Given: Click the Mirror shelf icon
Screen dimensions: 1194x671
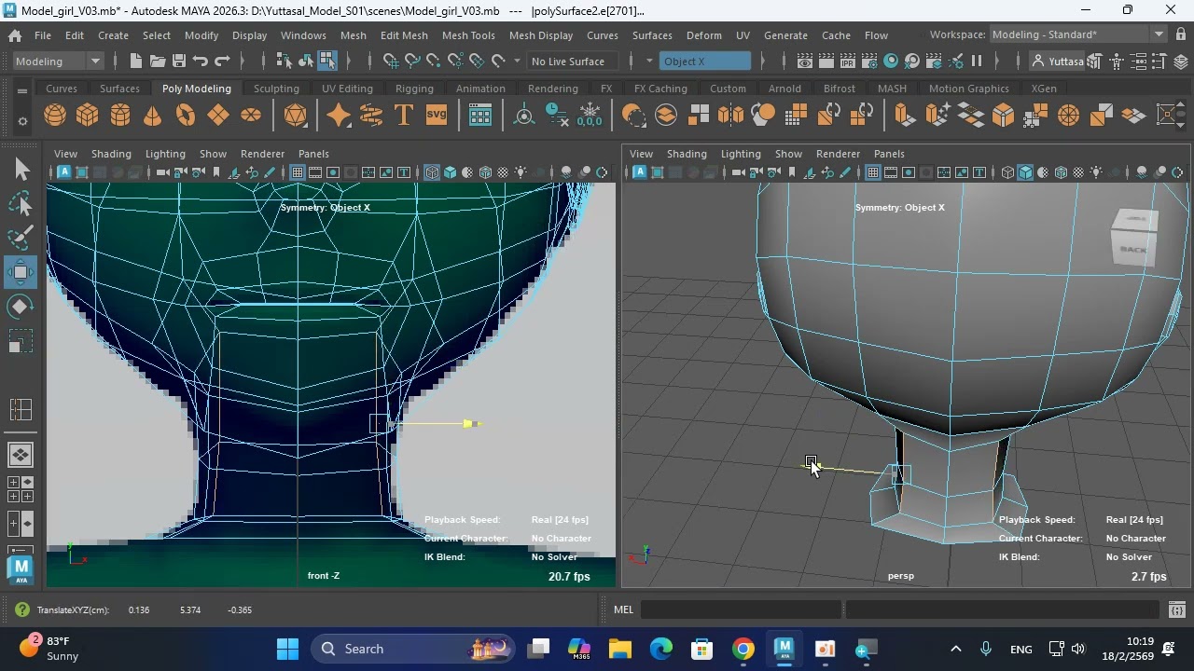Looking at the screenshot, I should click(731, 116).
